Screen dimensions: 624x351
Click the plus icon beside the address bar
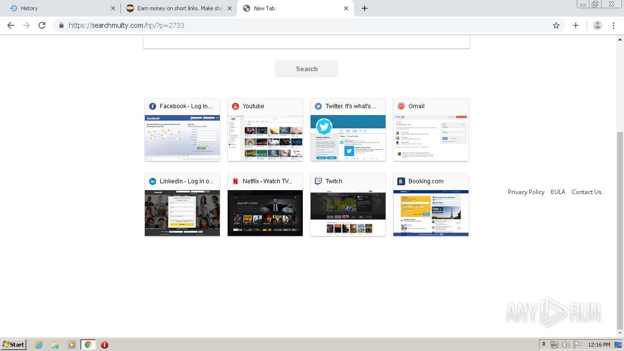(576, 25)
